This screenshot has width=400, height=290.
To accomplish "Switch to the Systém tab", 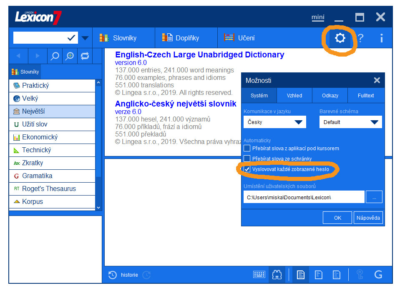I will coord(259,96).
